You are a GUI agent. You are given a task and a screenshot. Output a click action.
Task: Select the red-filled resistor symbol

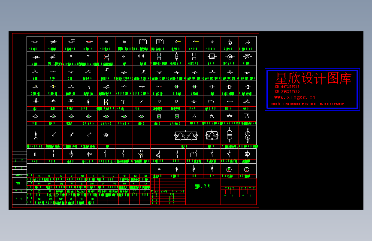[89, 42]
